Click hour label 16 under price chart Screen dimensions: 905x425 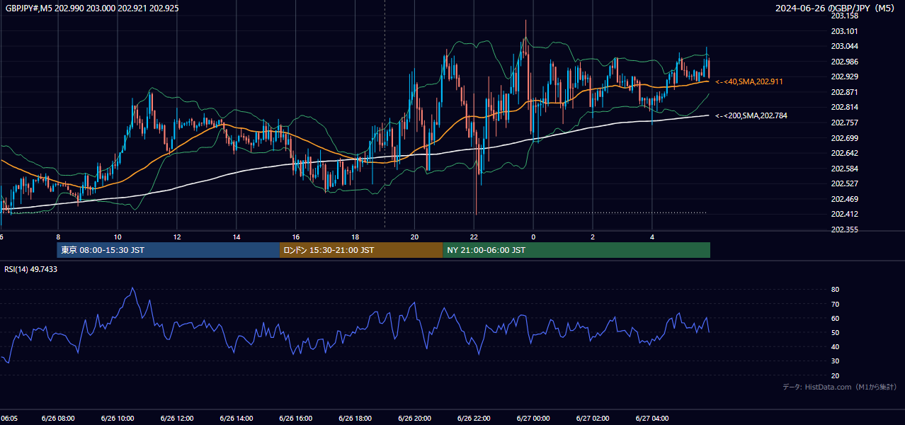pyautogui.click(x=296, y=237)
